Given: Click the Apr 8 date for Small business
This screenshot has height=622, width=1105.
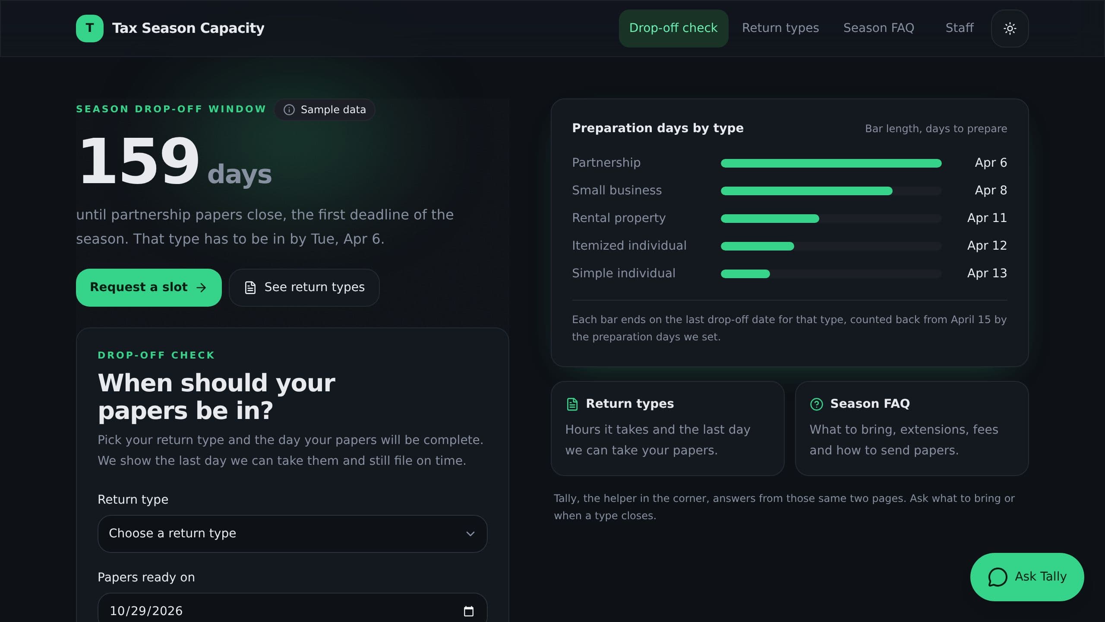Looking at the screenshot, I should [991, 190].
